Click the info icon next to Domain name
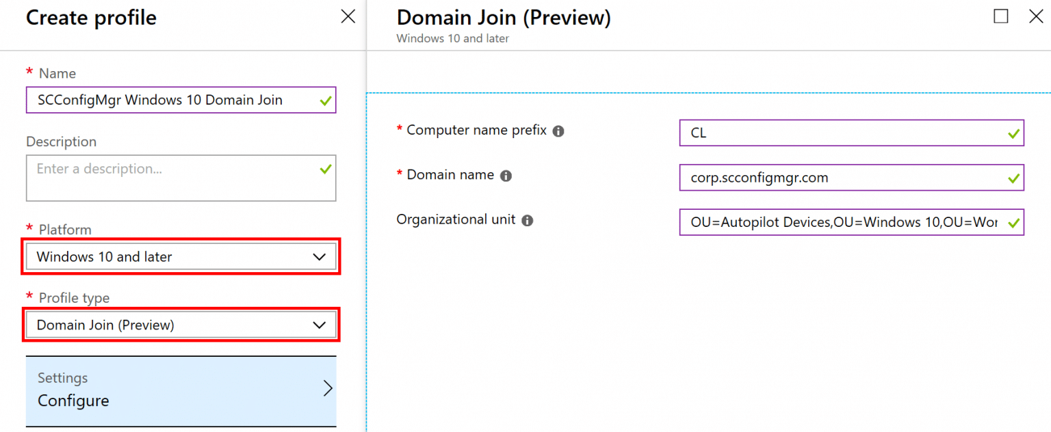 [x=506, y=175]
